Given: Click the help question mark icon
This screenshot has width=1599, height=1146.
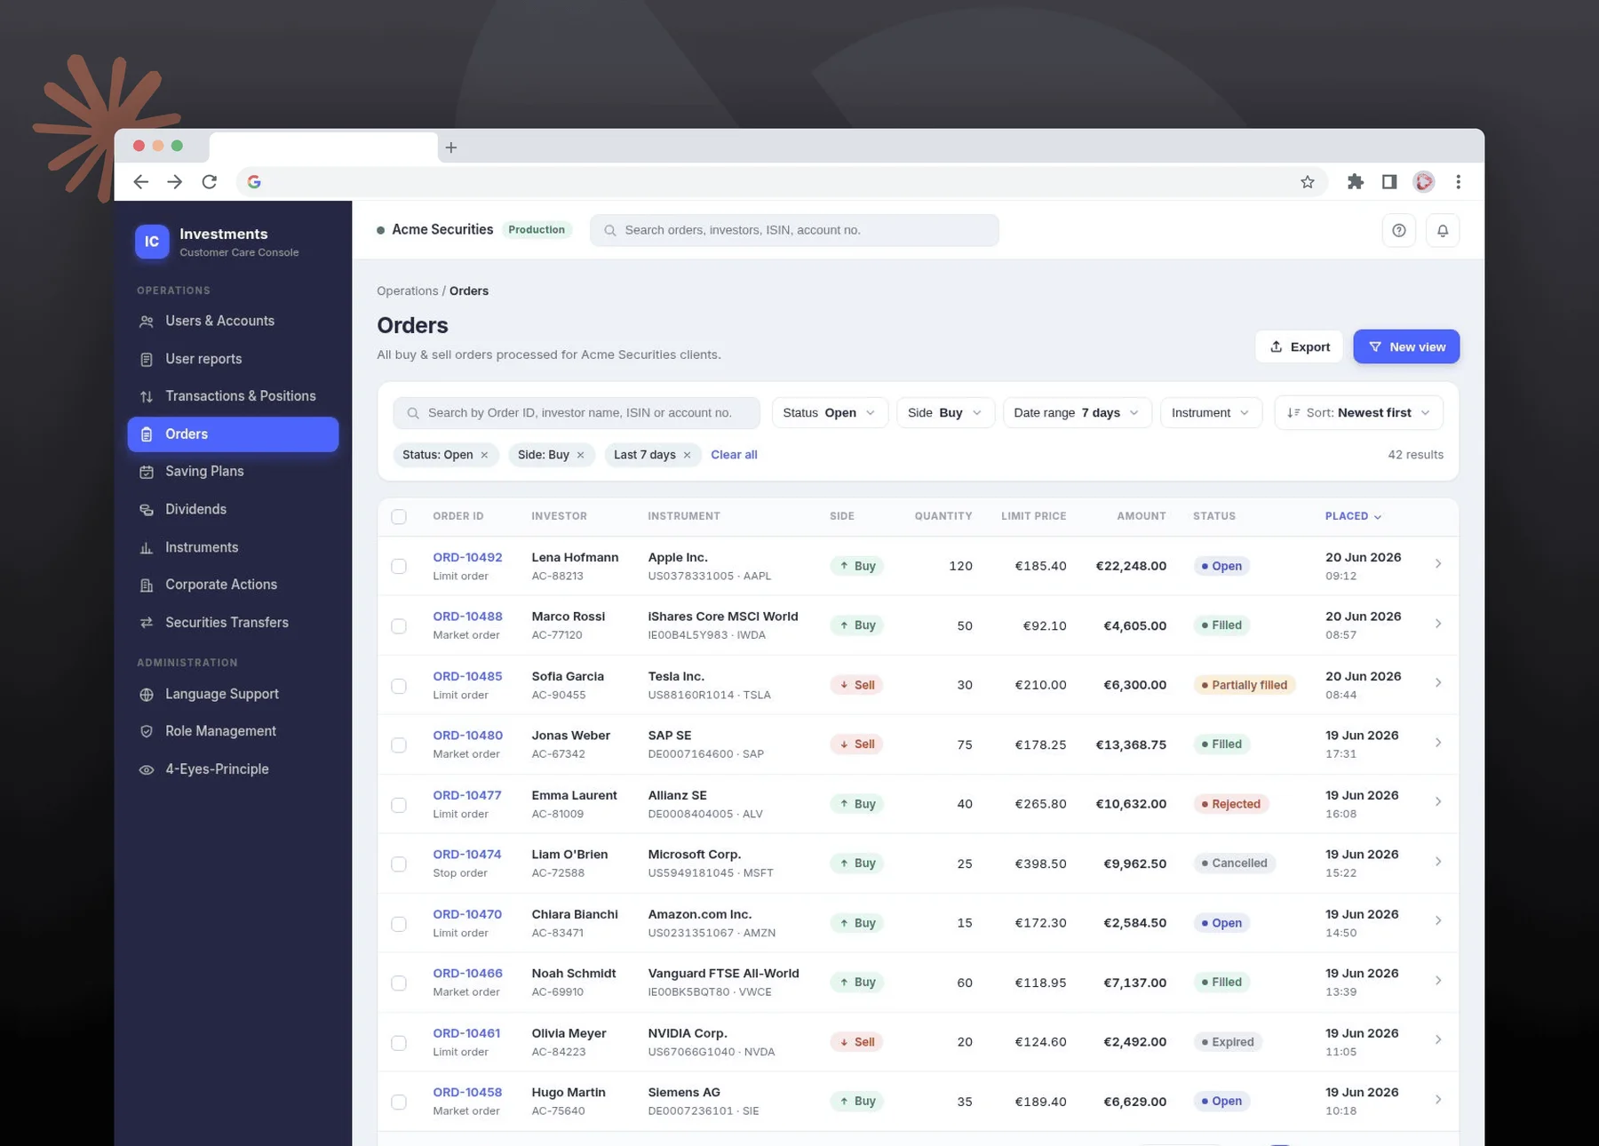Looking at the screenshot, I should pos(1399,231).
